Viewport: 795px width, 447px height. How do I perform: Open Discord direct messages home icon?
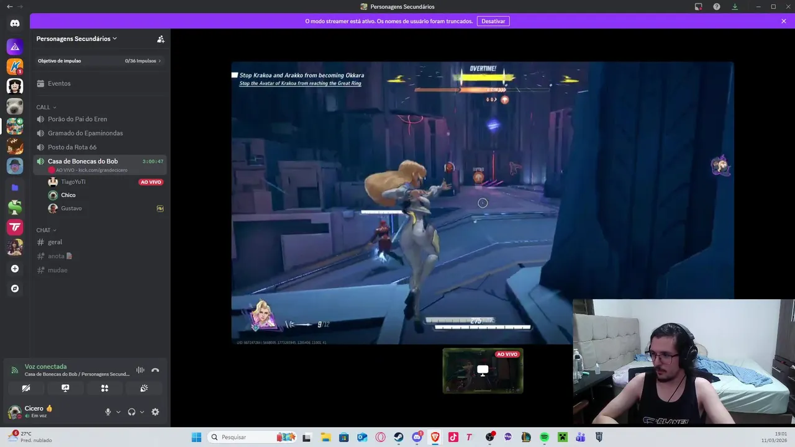(x=15, y=24)
